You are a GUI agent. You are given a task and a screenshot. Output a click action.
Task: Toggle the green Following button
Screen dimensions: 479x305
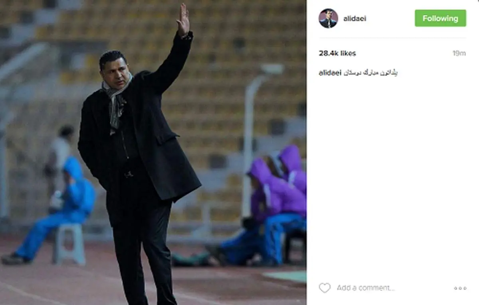tap(440, 18)
